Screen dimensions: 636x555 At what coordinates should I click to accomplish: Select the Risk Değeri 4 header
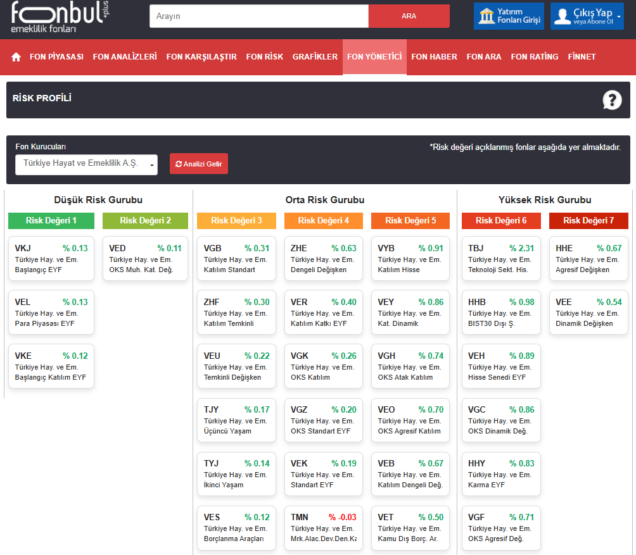click(323, 221)
